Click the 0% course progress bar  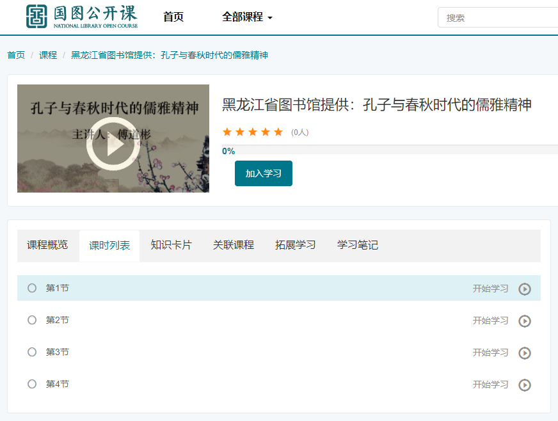click(x=390, y=150)
